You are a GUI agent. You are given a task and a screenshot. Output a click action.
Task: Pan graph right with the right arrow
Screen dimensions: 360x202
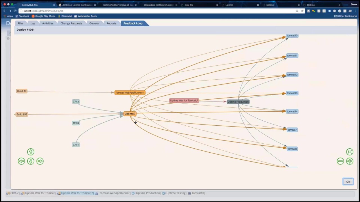(x=40, y=161)
